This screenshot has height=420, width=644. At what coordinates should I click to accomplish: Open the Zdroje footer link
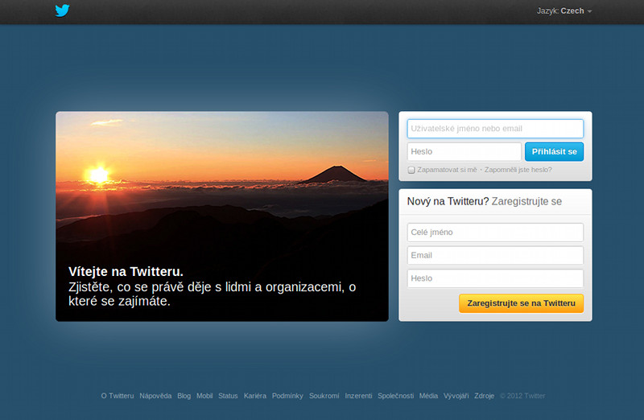point(485,396)
